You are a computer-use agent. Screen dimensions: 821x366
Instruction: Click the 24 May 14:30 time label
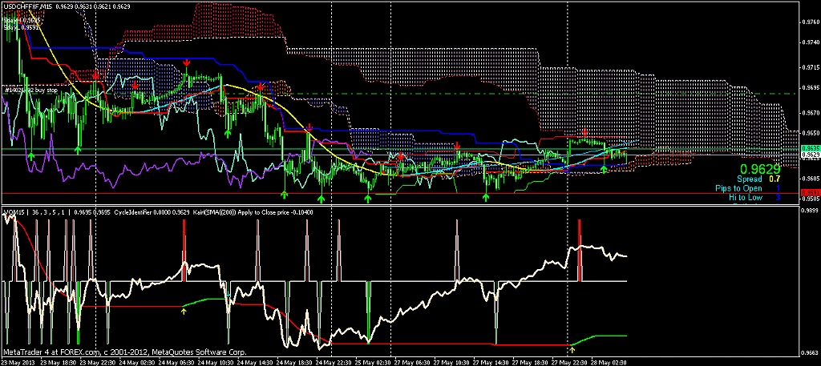[x=253, y=362]
